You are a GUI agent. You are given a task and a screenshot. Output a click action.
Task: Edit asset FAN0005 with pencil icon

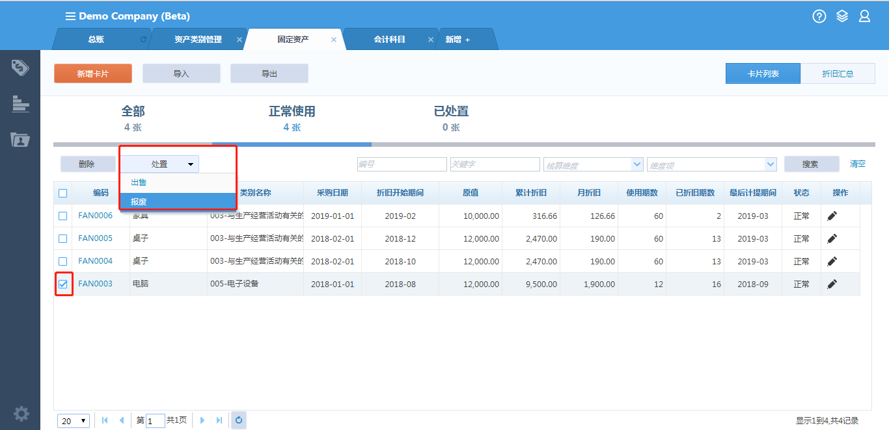click(832, 238)
